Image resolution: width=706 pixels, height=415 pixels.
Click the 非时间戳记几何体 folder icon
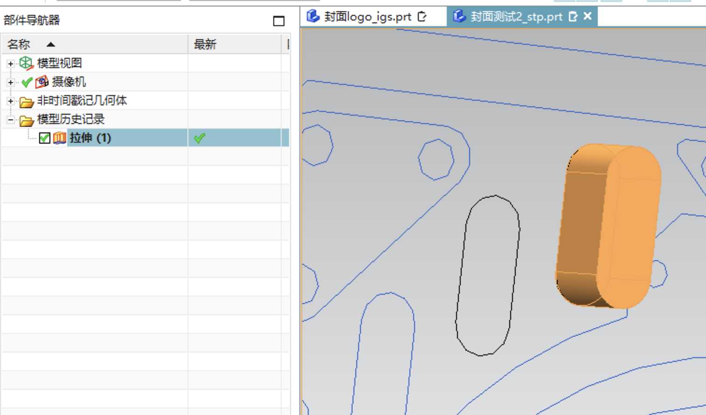pyautogui.click(x=27, y=102)
